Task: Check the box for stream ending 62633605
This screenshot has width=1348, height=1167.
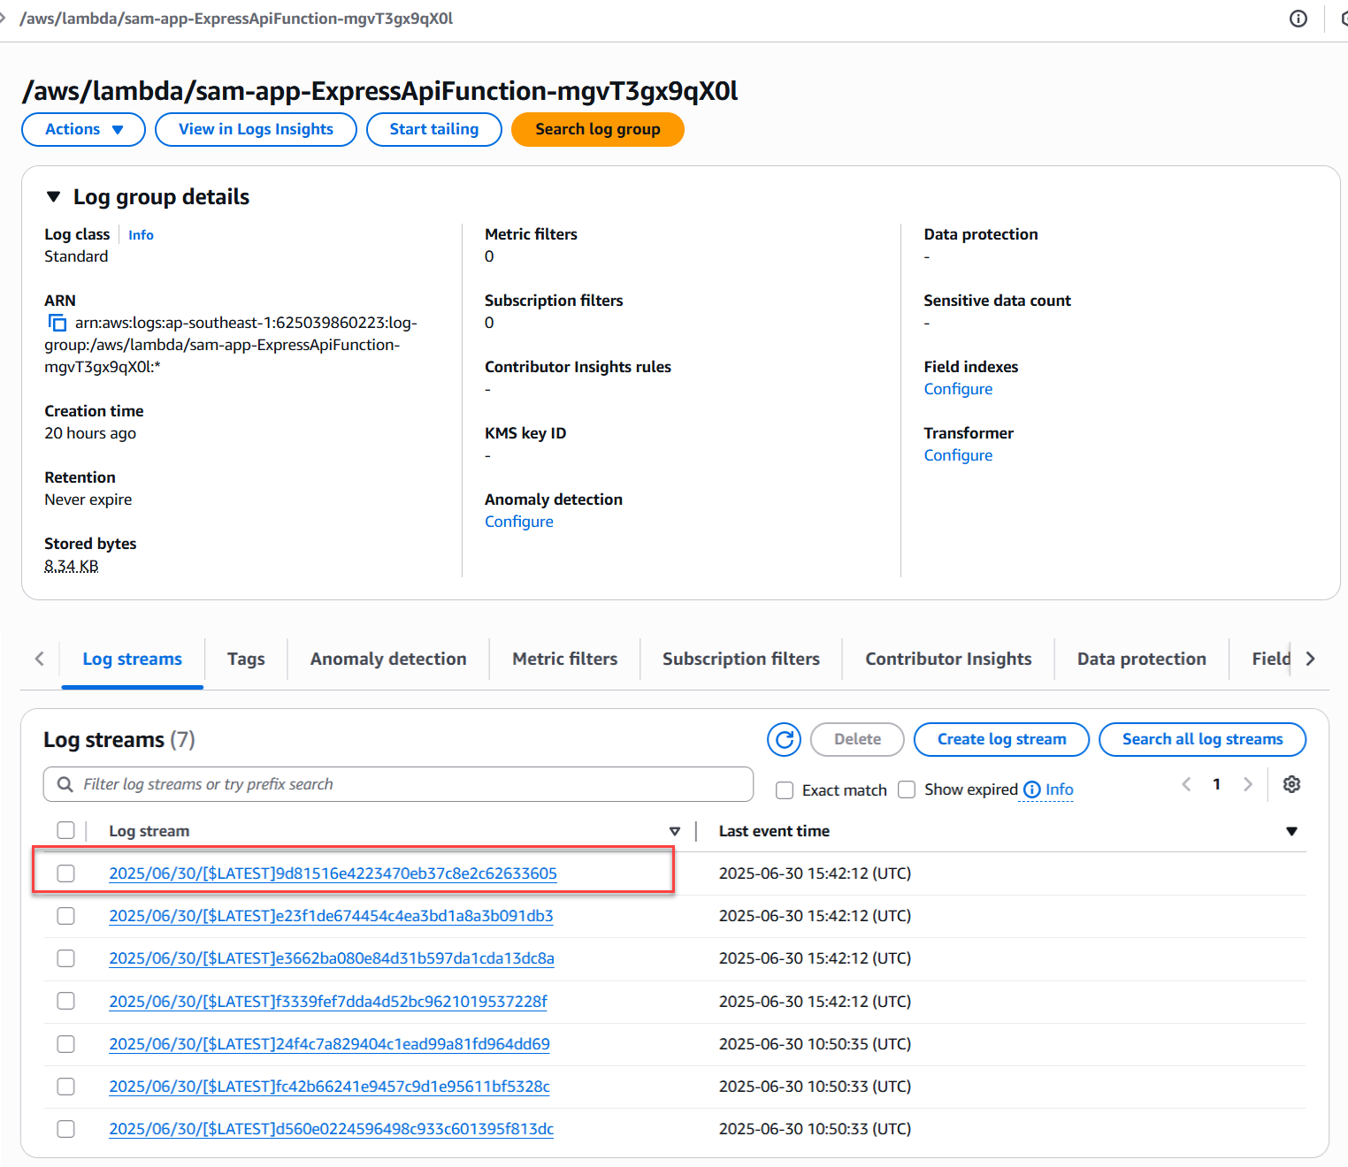Action: pyautogui.click(x=65, y=873)
